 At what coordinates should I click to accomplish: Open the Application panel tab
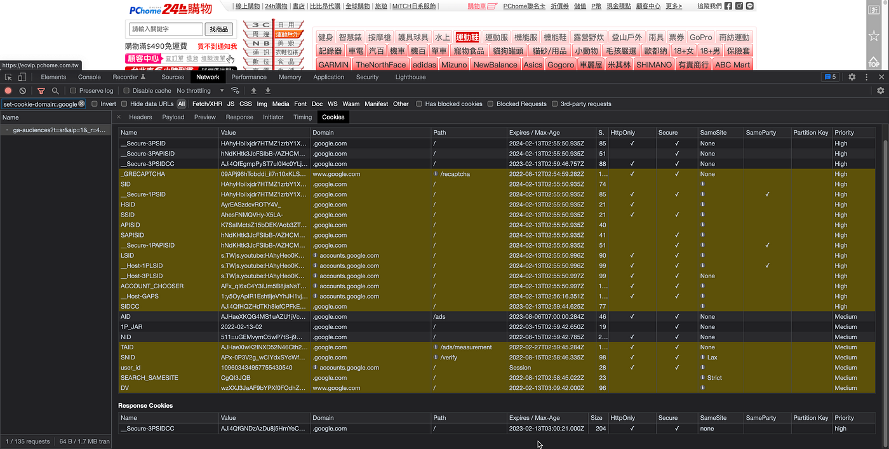[x=328, y=77]
